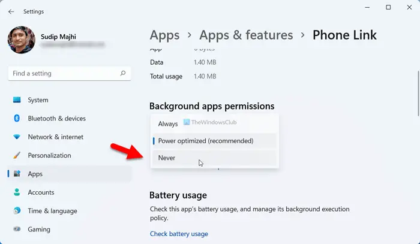This screenshot has width=420, height=244.
Task: Click the vertical scrollbar on right
Action: tap(418, 93)
